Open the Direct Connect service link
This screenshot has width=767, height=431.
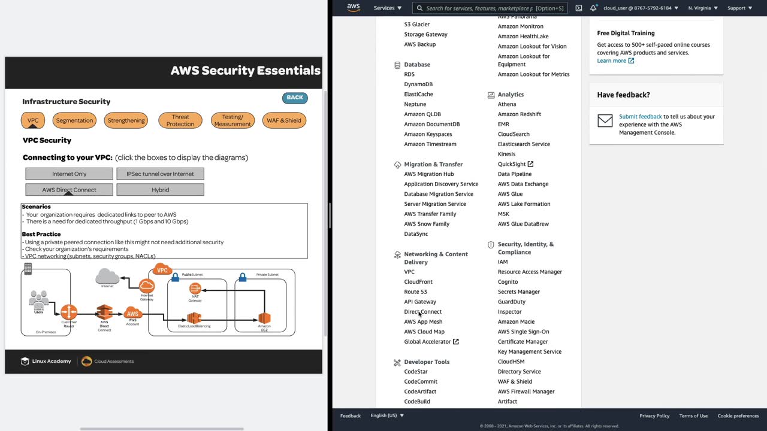[x=423, y=312]
